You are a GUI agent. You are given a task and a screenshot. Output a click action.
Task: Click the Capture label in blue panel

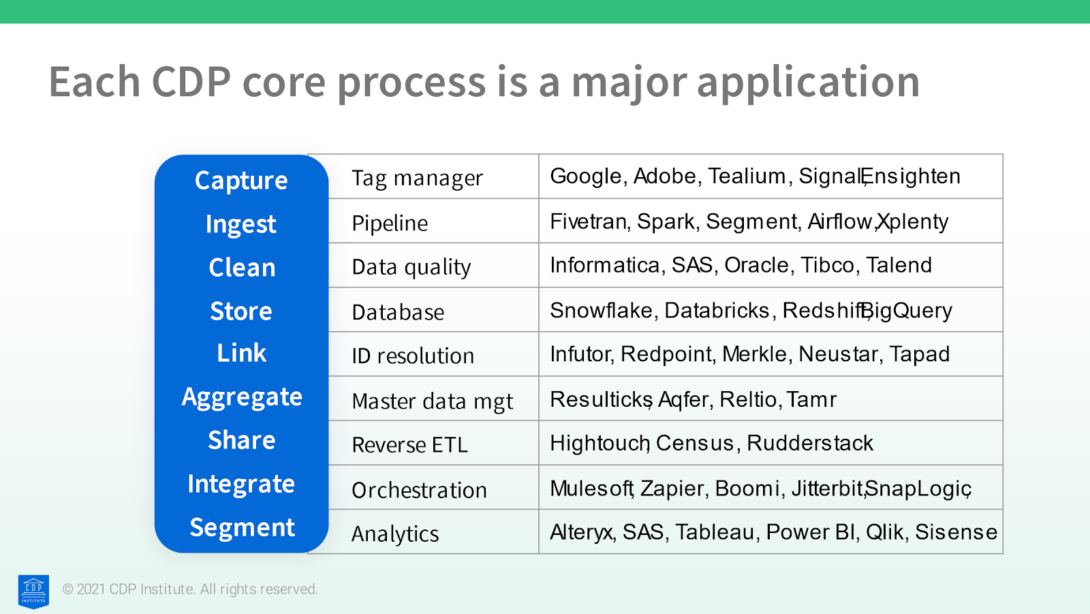coord(241,181)
